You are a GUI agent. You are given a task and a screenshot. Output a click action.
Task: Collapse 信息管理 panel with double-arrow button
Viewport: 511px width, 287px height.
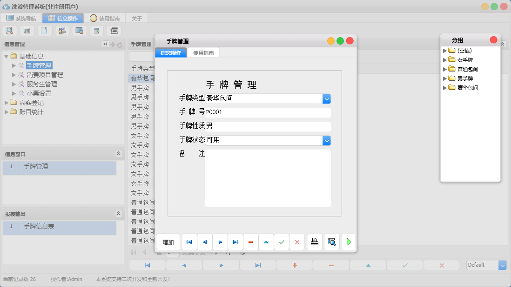[105, 44]
